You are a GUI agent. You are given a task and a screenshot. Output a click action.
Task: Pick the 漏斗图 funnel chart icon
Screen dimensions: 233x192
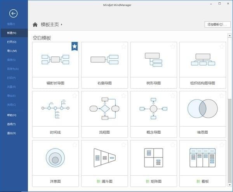pyautogui.click(x=104, y=157)
